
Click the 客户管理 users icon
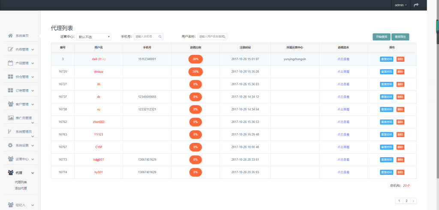pos(11,104)
